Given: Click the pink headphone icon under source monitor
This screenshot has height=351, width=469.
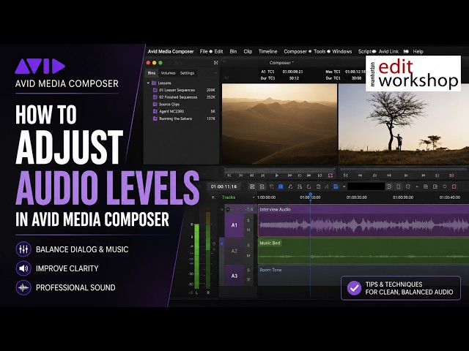Looking at the screenshot, I should point(330,175).
